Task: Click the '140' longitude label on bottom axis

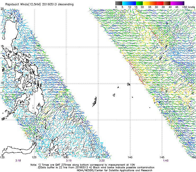Action: [130, 157]
